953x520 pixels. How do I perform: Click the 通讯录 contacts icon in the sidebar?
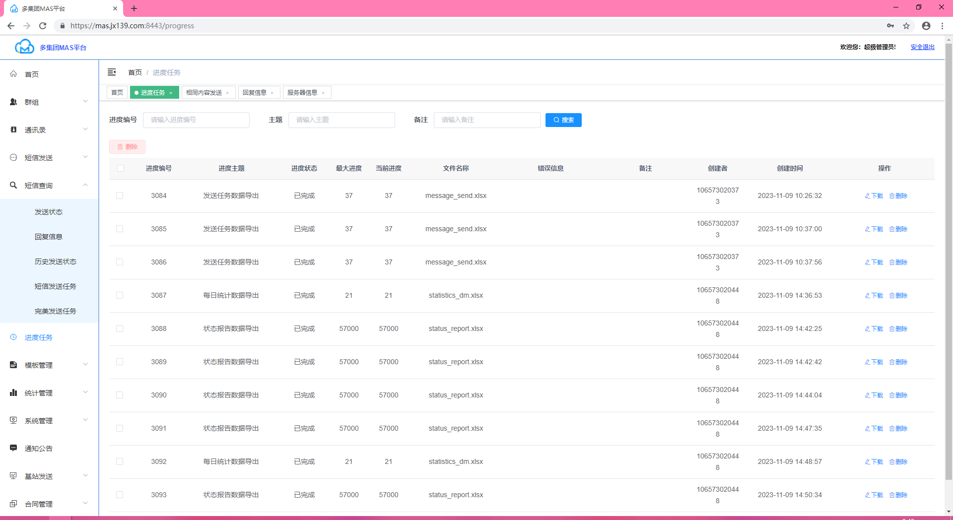point(13,130)
